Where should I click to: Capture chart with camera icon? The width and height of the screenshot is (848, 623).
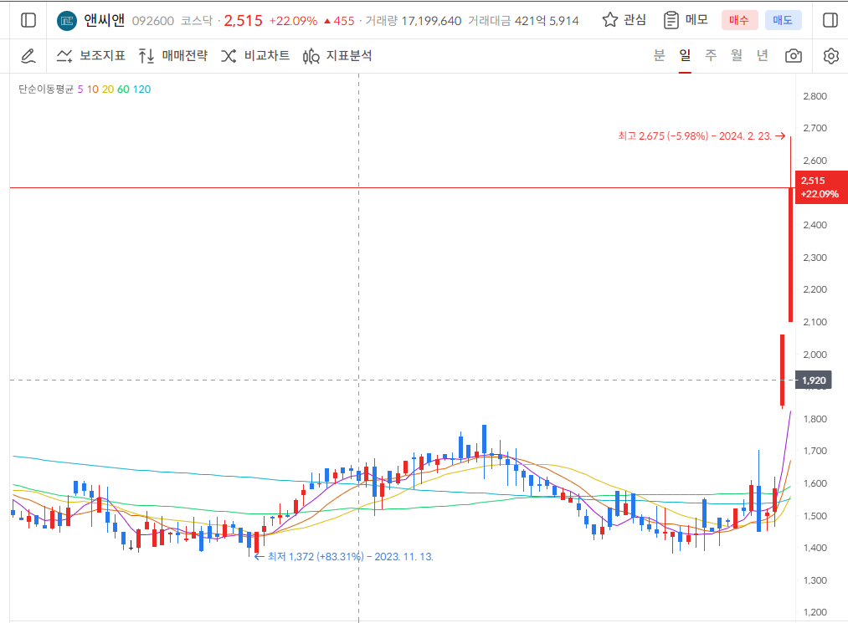794,56
